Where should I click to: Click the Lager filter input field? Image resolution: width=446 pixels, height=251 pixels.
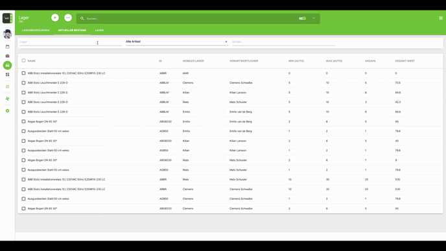[70, 42]
